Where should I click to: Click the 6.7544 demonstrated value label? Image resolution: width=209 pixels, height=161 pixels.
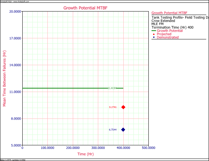pos(113,130)
